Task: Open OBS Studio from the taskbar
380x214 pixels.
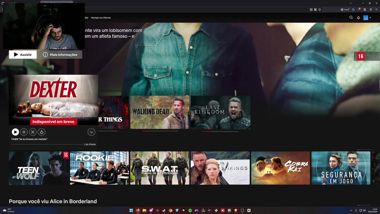Action: pos(242,210)
